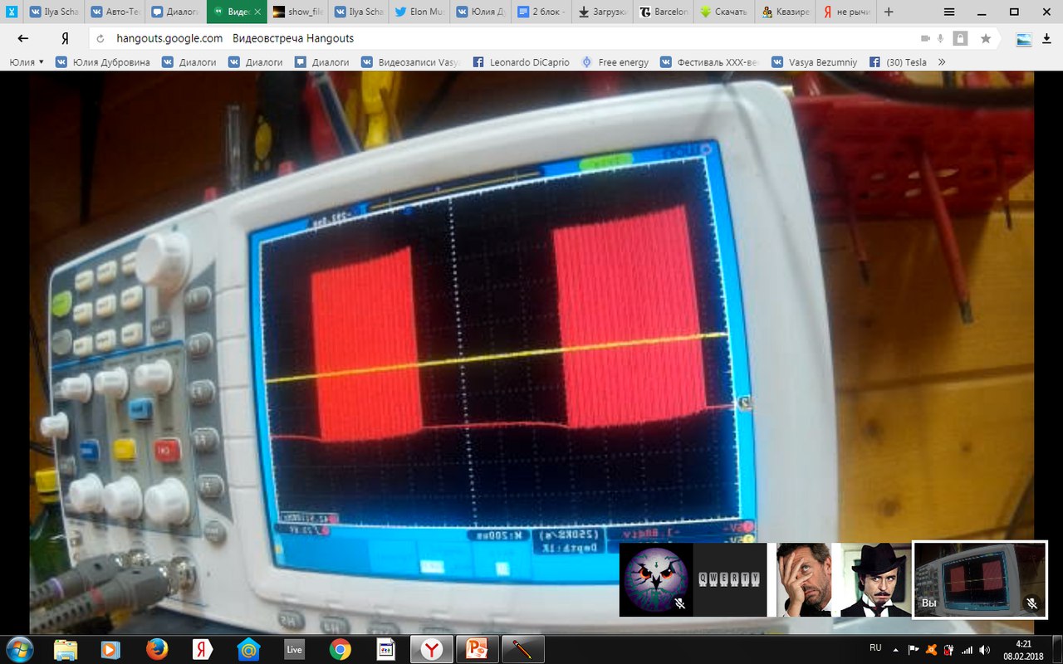Screen dimensions: 1063x664
Task: Switch to the Elon Mu Twitter tab
Action: (419, 12)
